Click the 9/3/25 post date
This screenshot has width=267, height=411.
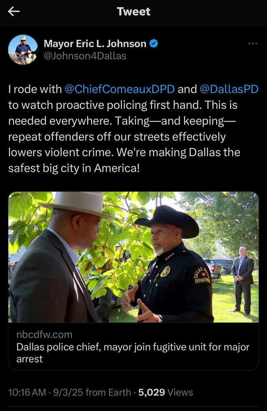click(68, 393)
